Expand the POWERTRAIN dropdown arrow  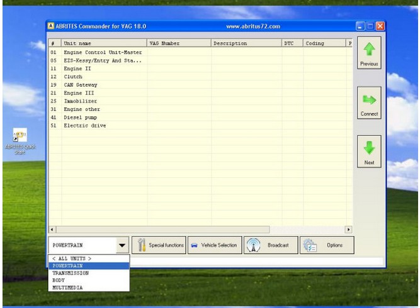(x=122, y=246)
